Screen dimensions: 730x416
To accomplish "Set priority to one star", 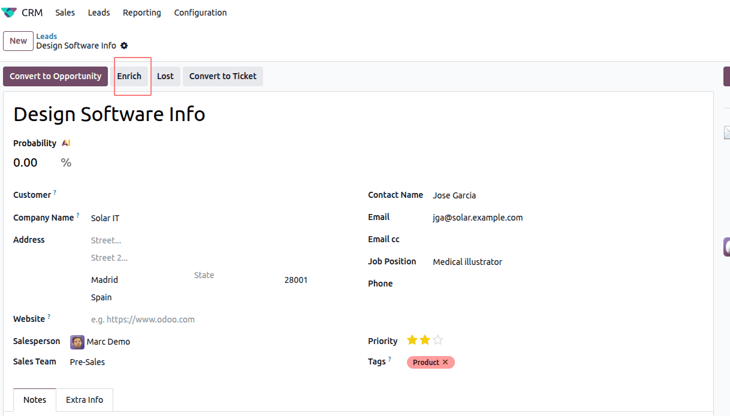I will pyautogui.click(x=412, y=340).
